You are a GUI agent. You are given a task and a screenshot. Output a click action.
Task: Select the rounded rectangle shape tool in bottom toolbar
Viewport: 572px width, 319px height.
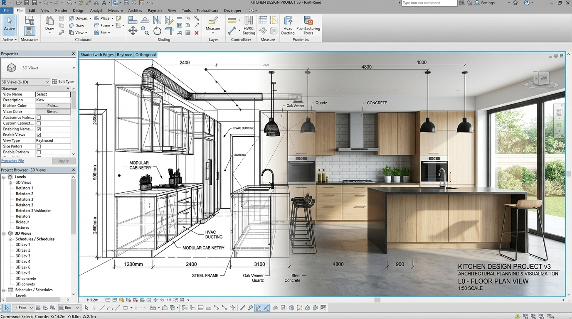(125, 308)
